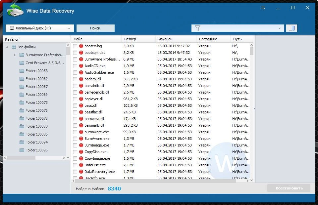The image size is (318, 205).
Task: Collapse the 'Все файлы' tree node
Action: click(x=7, y=47)
